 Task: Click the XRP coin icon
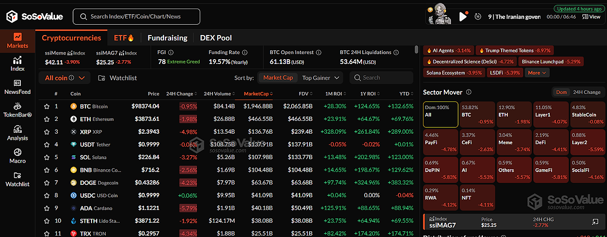click(74, 132)
